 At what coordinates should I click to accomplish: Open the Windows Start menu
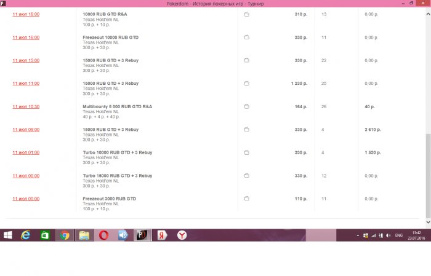click(7, 235)
